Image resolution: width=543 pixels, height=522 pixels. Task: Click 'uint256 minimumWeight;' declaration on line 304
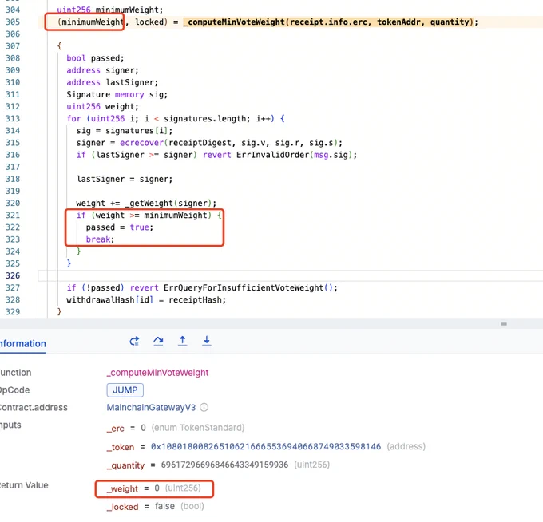click(109, 10)
